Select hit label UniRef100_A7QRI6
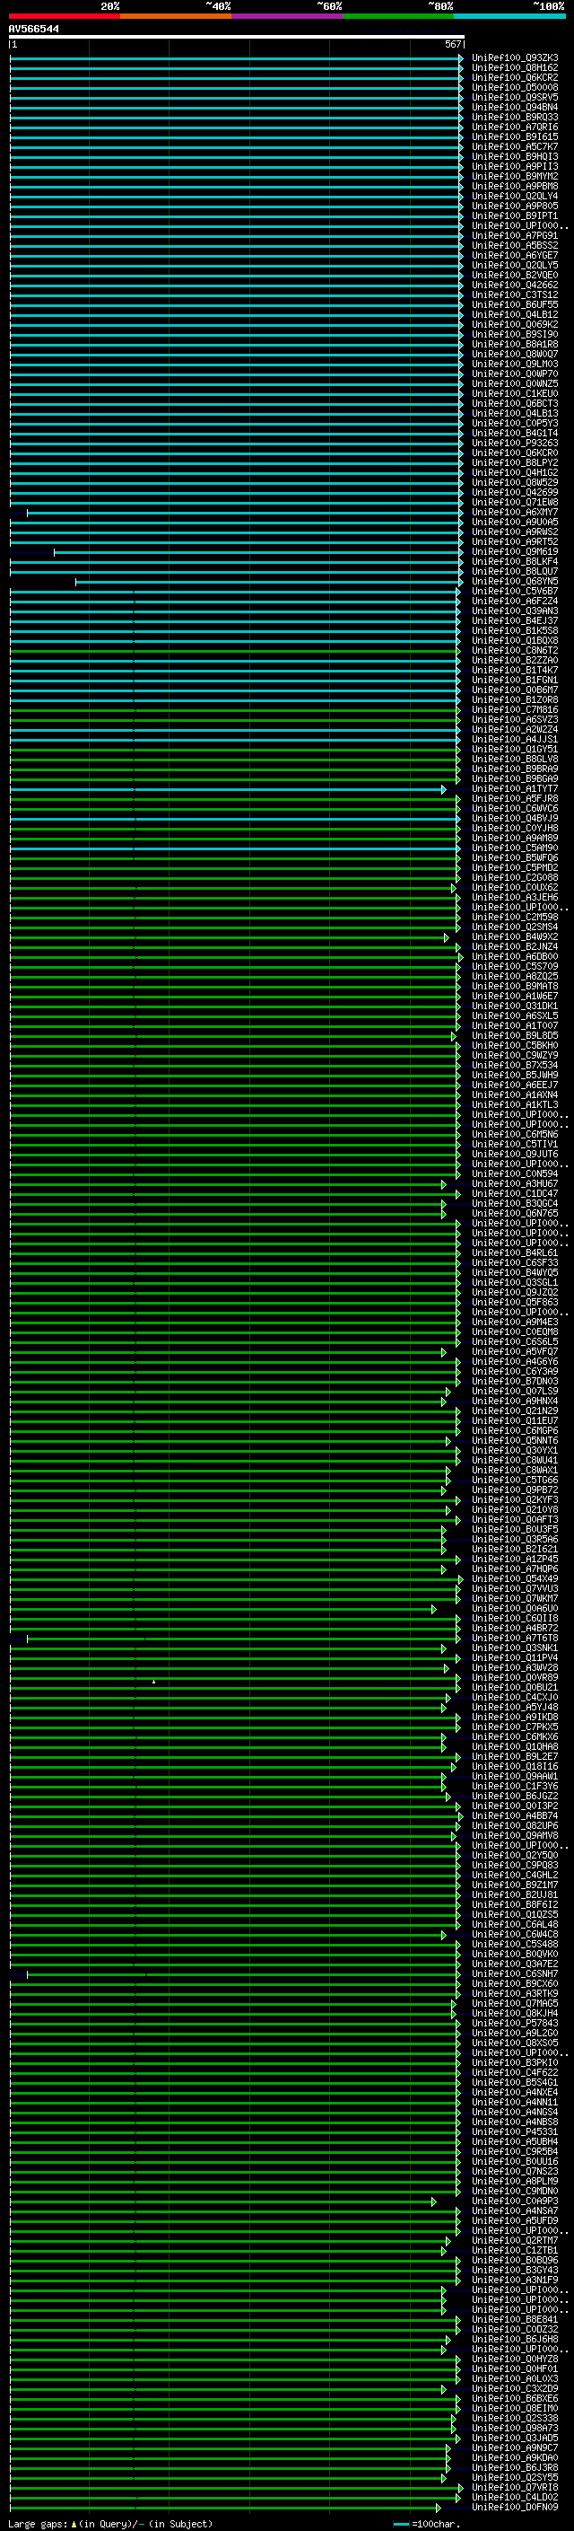 coord(515,127)
